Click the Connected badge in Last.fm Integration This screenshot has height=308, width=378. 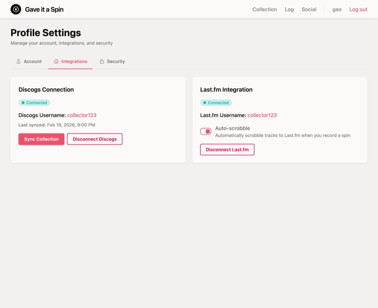point(216,103)
